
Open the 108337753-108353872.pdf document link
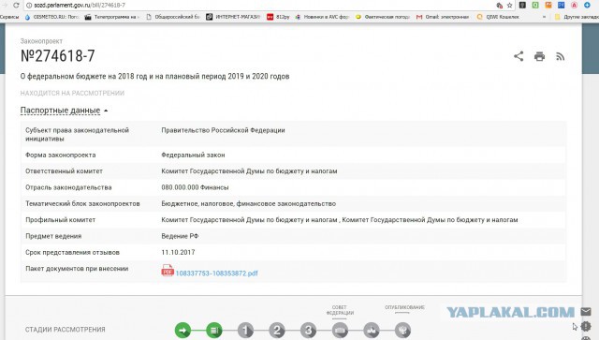216,273
